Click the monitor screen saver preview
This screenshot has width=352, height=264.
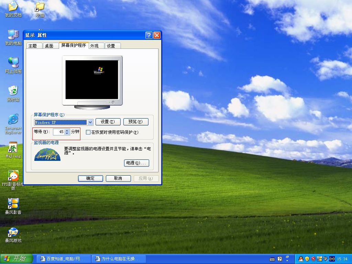click(x=92, y=80)
